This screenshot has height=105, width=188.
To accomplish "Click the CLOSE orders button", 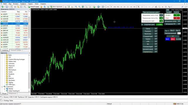I will tap(178, 39).
